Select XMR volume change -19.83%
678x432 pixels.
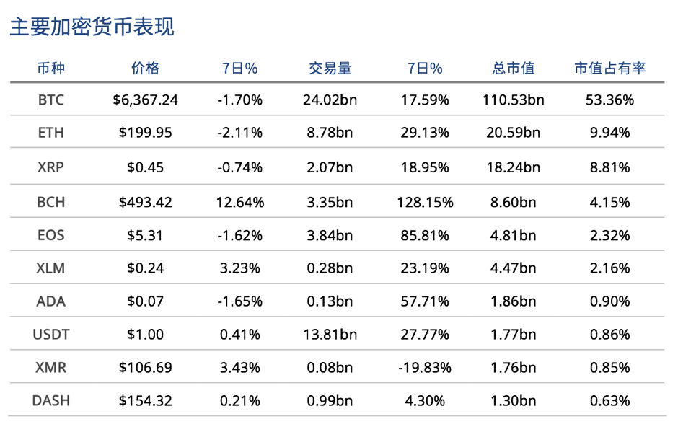click(425, 368)
